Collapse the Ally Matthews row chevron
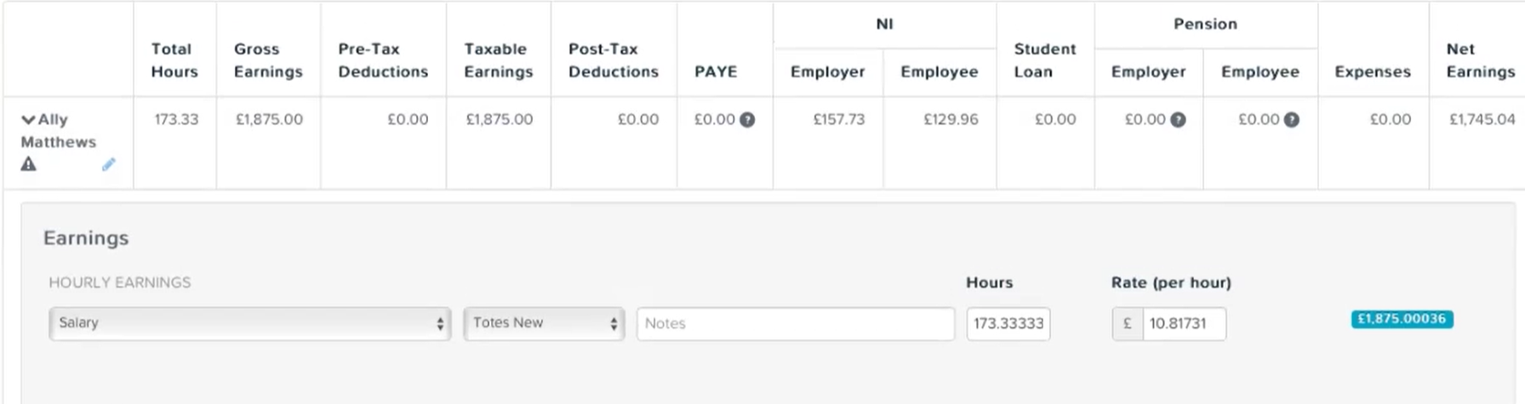 click(28, 121)
